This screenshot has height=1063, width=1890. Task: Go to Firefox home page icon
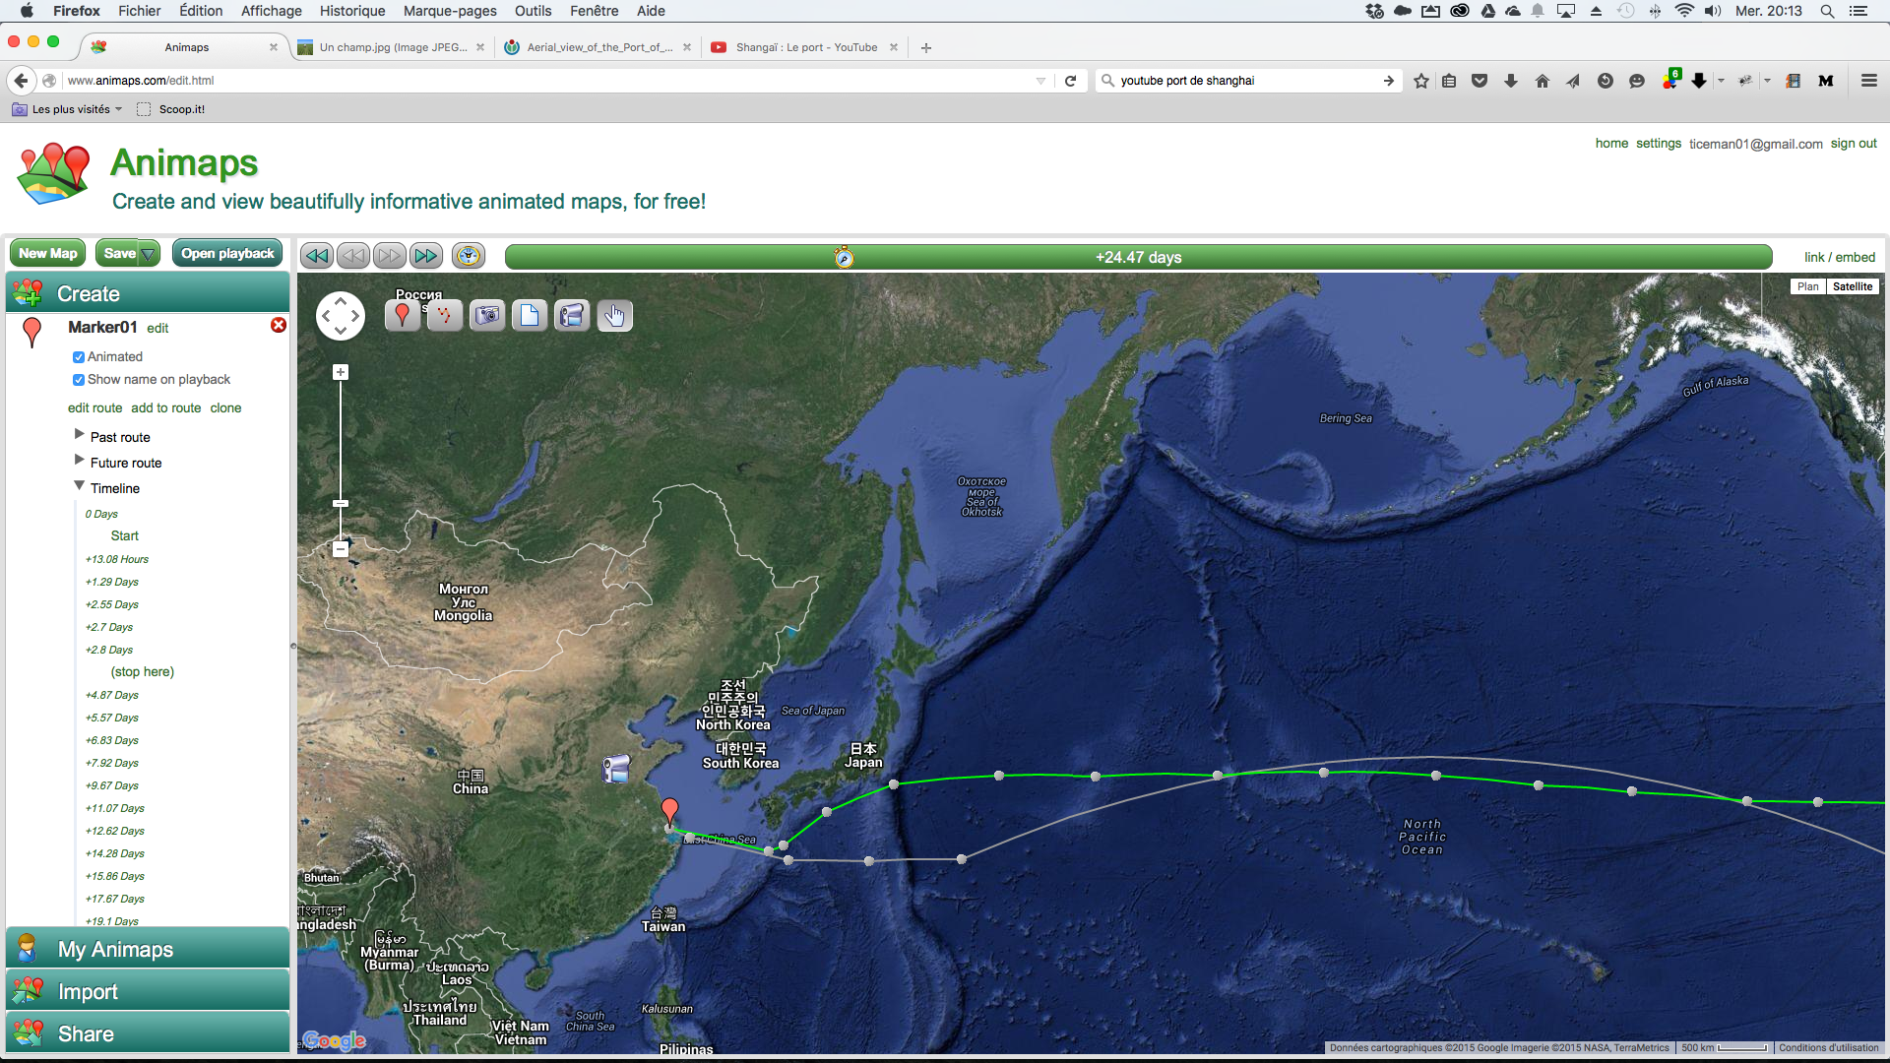[1542, 81]
